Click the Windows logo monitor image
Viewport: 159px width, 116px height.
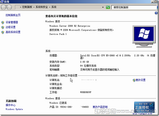tap(144, 36)
